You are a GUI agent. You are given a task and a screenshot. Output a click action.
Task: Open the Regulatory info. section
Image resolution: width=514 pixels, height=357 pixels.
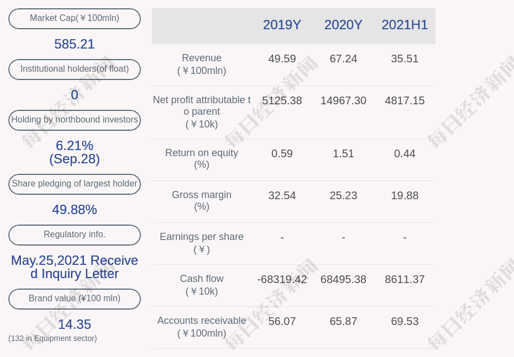point(74,235)
